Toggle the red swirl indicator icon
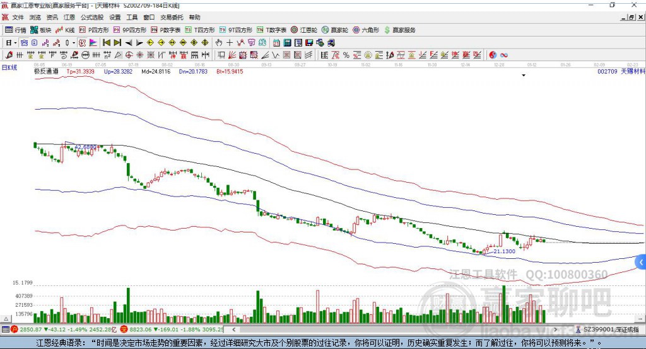646x349 pixels. [x=82, y=43]
